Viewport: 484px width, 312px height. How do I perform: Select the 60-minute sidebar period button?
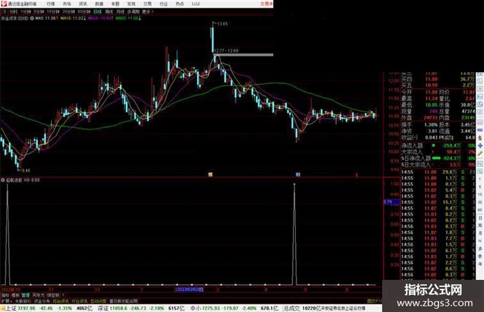point(480,210)
